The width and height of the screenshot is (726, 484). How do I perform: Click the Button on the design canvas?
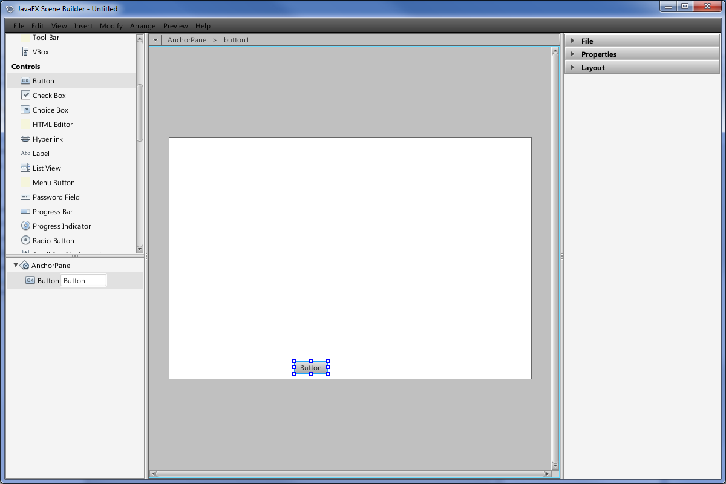pyautogui.click(x=311, y=367)
